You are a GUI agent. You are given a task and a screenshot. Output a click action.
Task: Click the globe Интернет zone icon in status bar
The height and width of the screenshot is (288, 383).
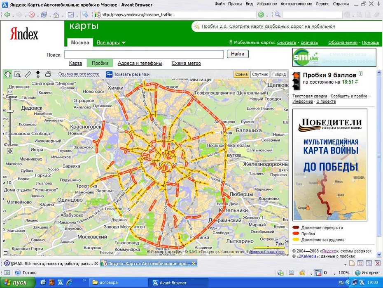click(358, 273)
